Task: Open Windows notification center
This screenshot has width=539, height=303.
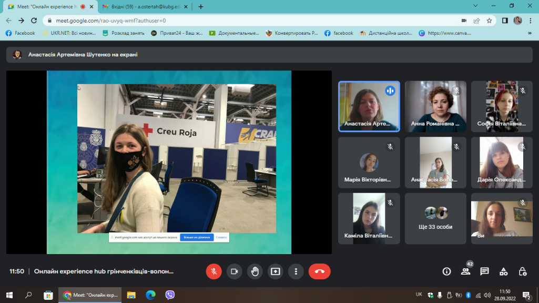Action: [526, 295]
